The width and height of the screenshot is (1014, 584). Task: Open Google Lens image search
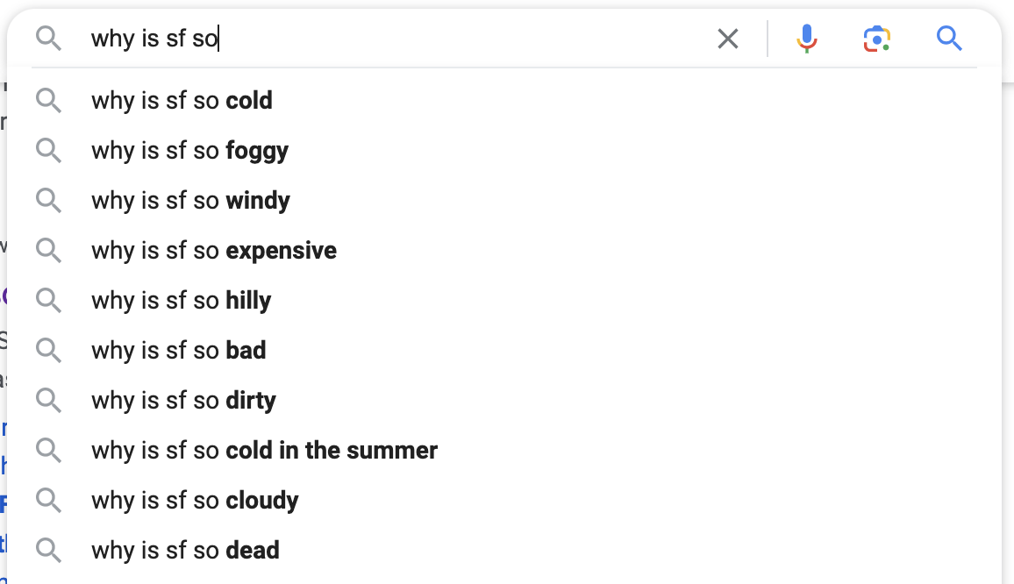click(x=876, y=39)
